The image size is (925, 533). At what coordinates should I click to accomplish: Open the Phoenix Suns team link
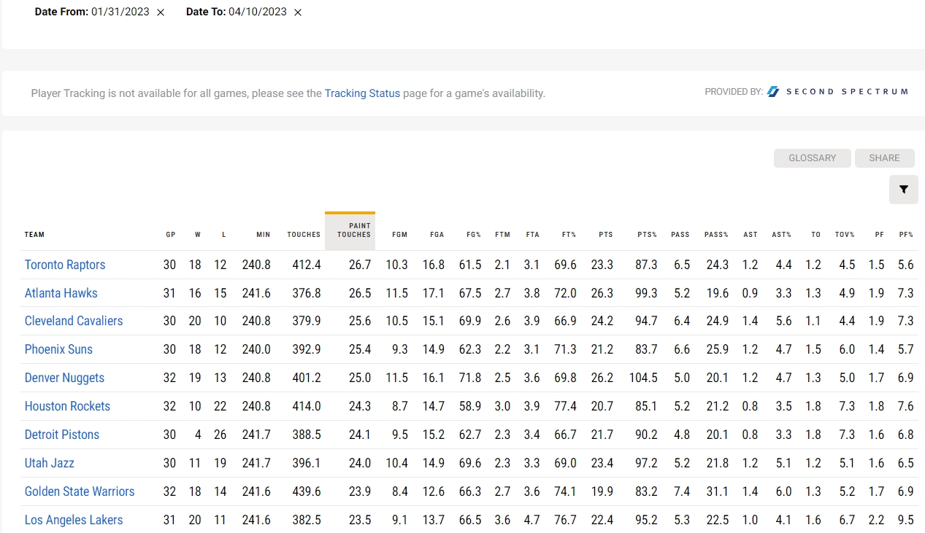pos(58,349)
